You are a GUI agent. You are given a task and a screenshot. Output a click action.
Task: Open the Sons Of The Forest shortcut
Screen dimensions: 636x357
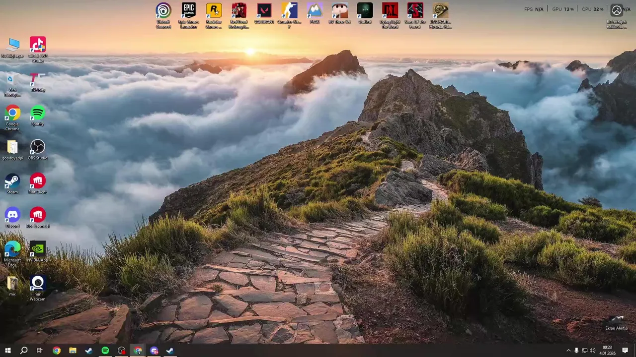tap(415, 16)
